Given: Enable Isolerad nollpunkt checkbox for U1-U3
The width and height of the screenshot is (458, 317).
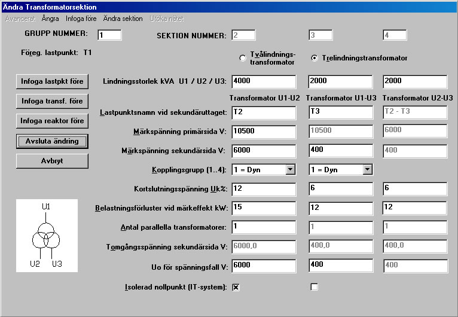Looking at the screenshot, I should coord(315,287).
